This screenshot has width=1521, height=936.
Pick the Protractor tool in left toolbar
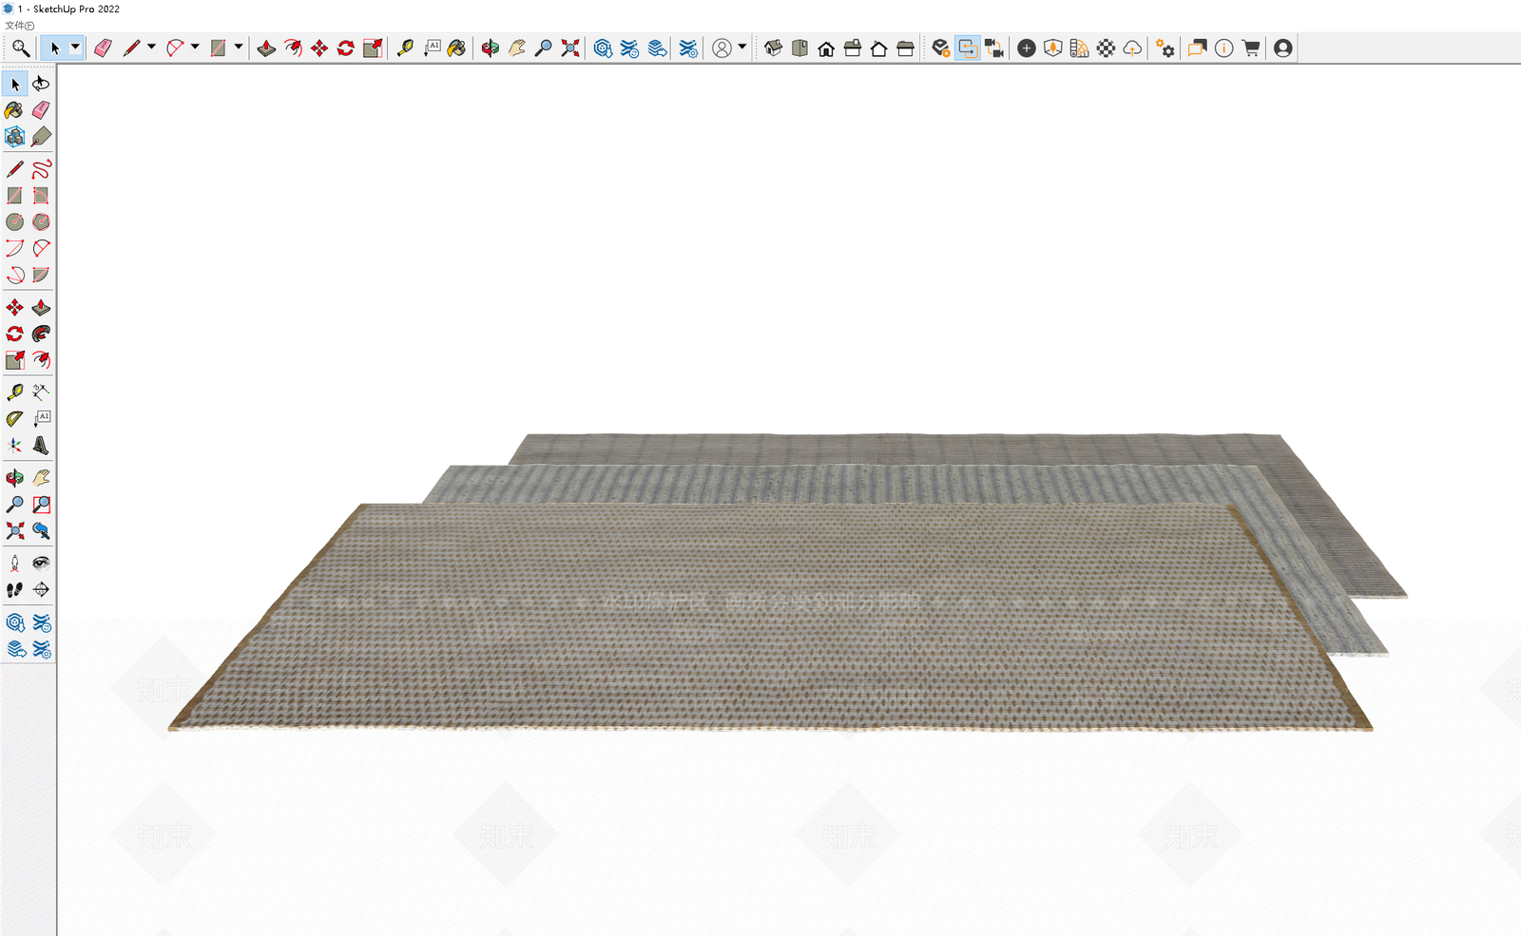(x=14, y=418)
